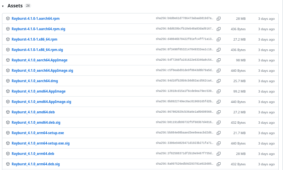Download Rayburst_4.1.0_amd64.deb.sig signature file
283x170 pixels.
click(x=36, y=122)
